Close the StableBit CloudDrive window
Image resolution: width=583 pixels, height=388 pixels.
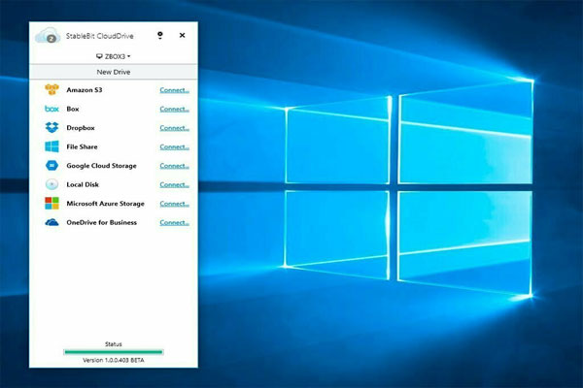point(183,35)
